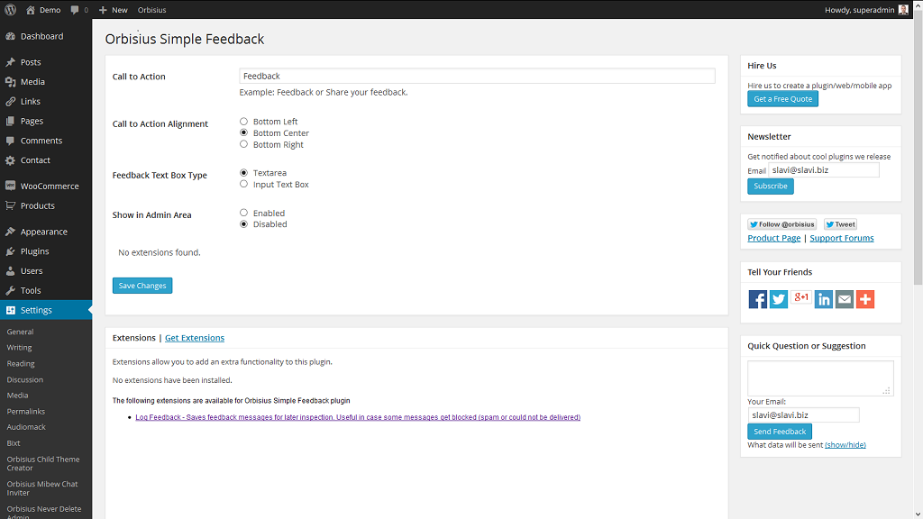Click the Comments speech bubble sidebar icon

(x=10, y=141)
